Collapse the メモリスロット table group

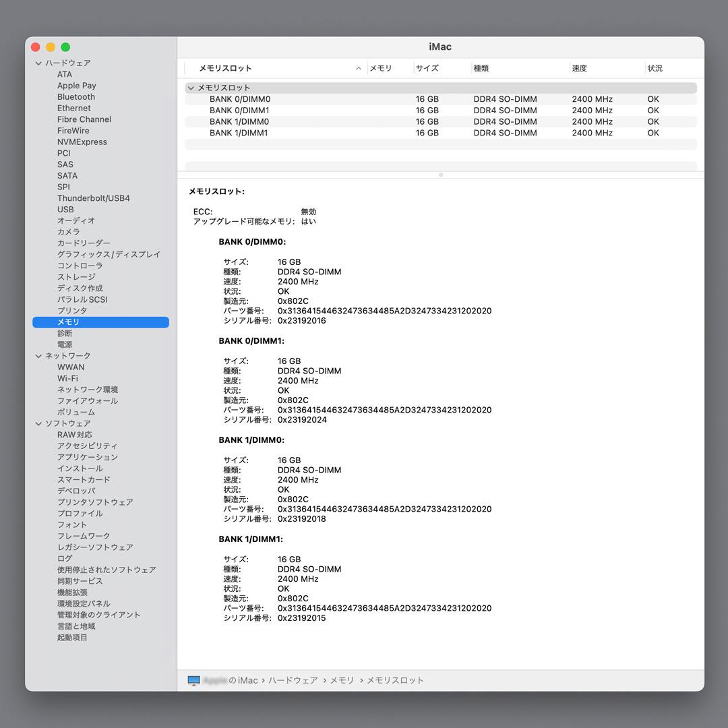point(191,88)
